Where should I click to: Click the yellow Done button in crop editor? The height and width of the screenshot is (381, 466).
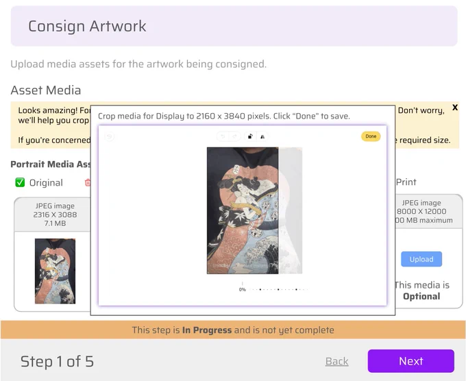tap(371, 136)
